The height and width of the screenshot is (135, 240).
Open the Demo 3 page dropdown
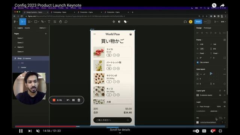tap(43, 28)
